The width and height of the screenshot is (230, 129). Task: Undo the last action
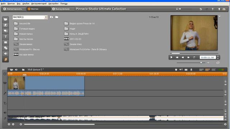[201, 9]
